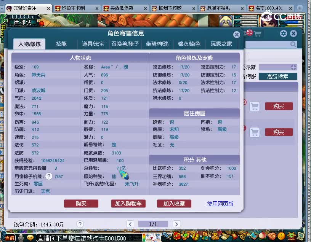
Task: Open the 锦衣/染色 tab
Action: (189, 44)
